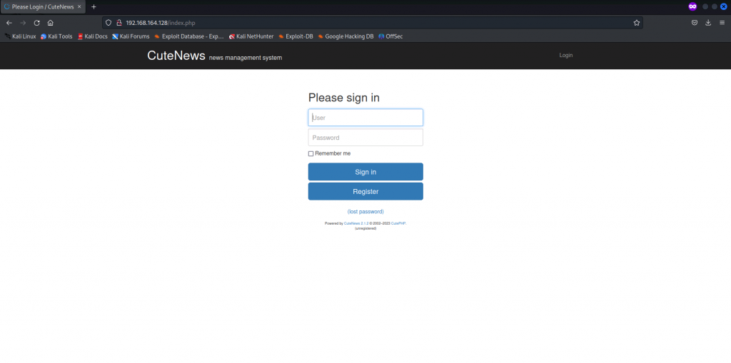Click the forward navigation arrow
This screenshot has height=363, width=731.
click(23, 23)
